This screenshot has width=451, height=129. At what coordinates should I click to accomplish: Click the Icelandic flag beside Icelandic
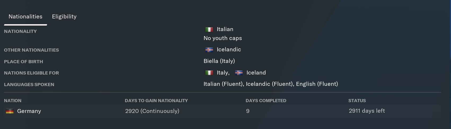click(209, 50)
